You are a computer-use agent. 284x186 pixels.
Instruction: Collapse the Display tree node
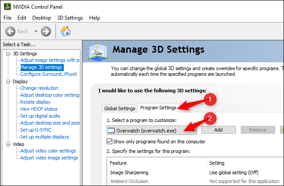point(8,81)
